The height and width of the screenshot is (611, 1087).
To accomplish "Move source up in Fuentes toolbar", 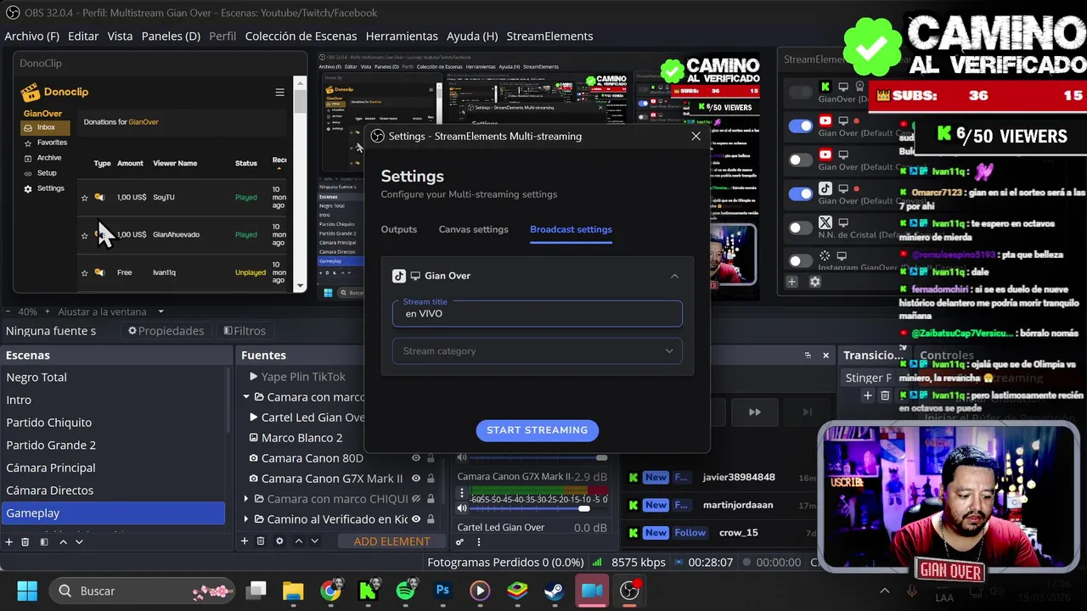I will pyautogui.click(x=298, y=541).
